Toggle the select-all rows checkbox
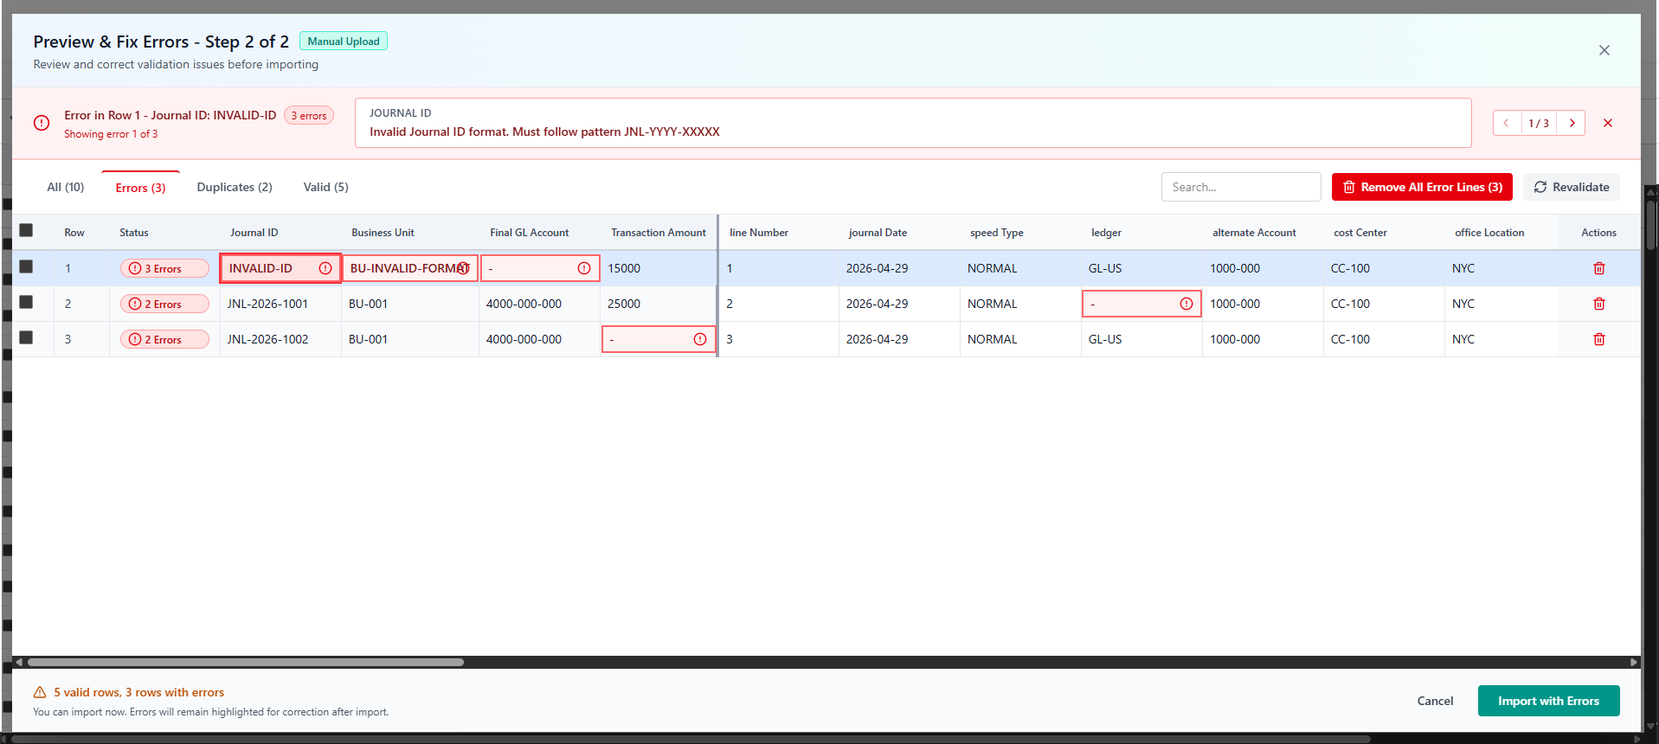Image resolution: width=1659 pixels, height=744 pixels. coord(26,230)
